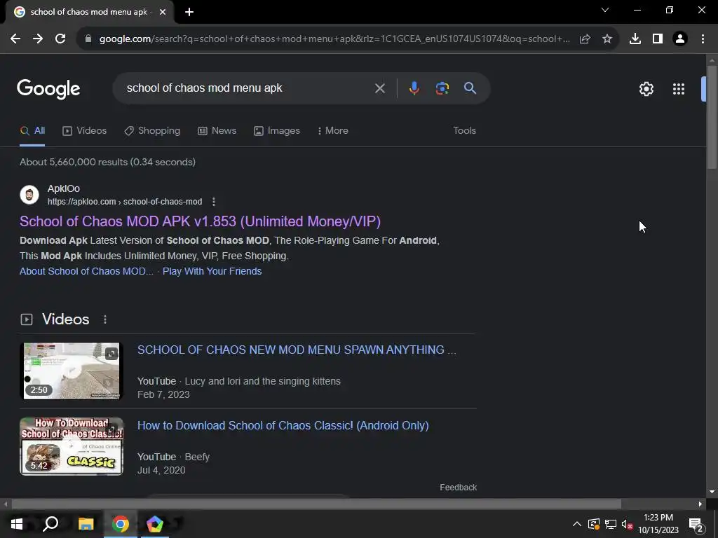Screen dimensions: 718x538
Task: Switch to Chrome taskbar icon
Action: click(x=121, y=524)
